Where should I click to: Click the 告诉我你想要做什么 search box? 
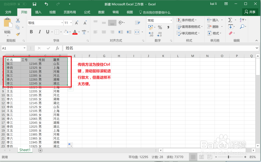pyautogui.click(x=155, y=12)
